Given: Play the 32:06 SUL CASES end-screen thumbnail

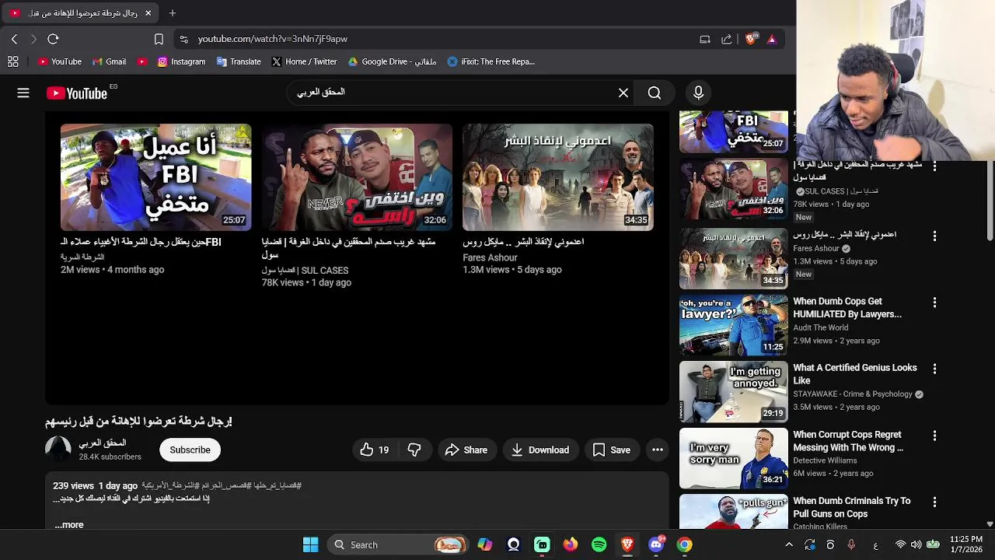Looking at the screenshot, I should tap(357, 177).
